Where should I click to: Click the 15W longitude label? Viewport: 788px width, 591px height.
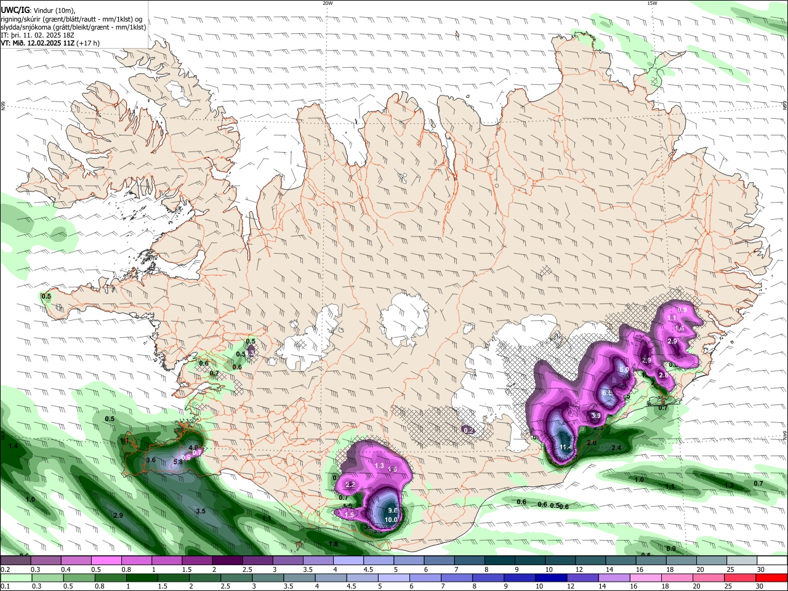coord(652,3)
